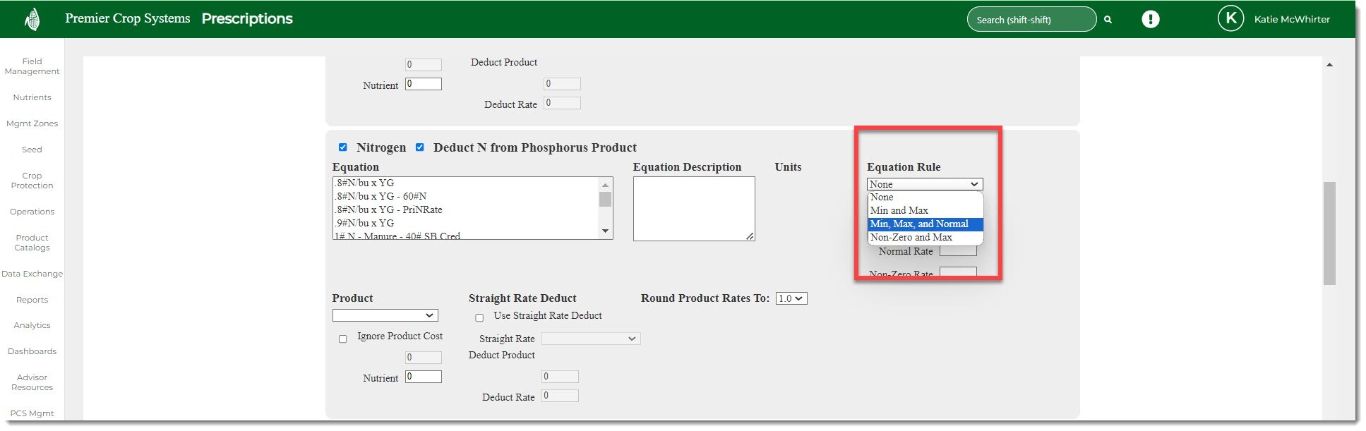1366x431 pixels.
Task: Open Field Management in sidebar
Action: tap(32, 66)
